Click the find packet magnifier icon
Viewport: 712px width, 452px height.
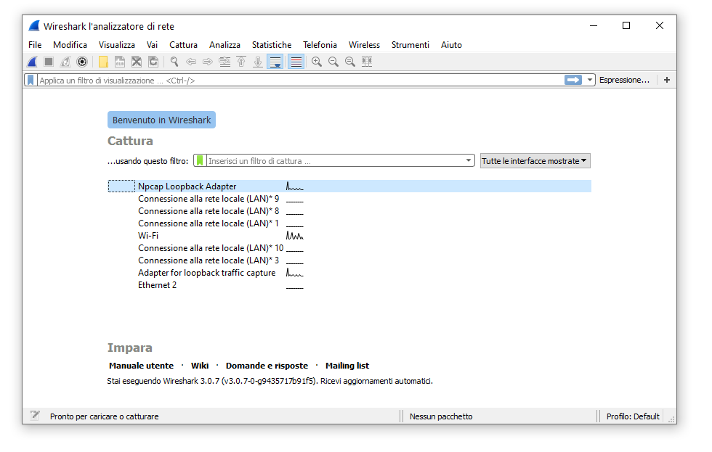point(174,62)
